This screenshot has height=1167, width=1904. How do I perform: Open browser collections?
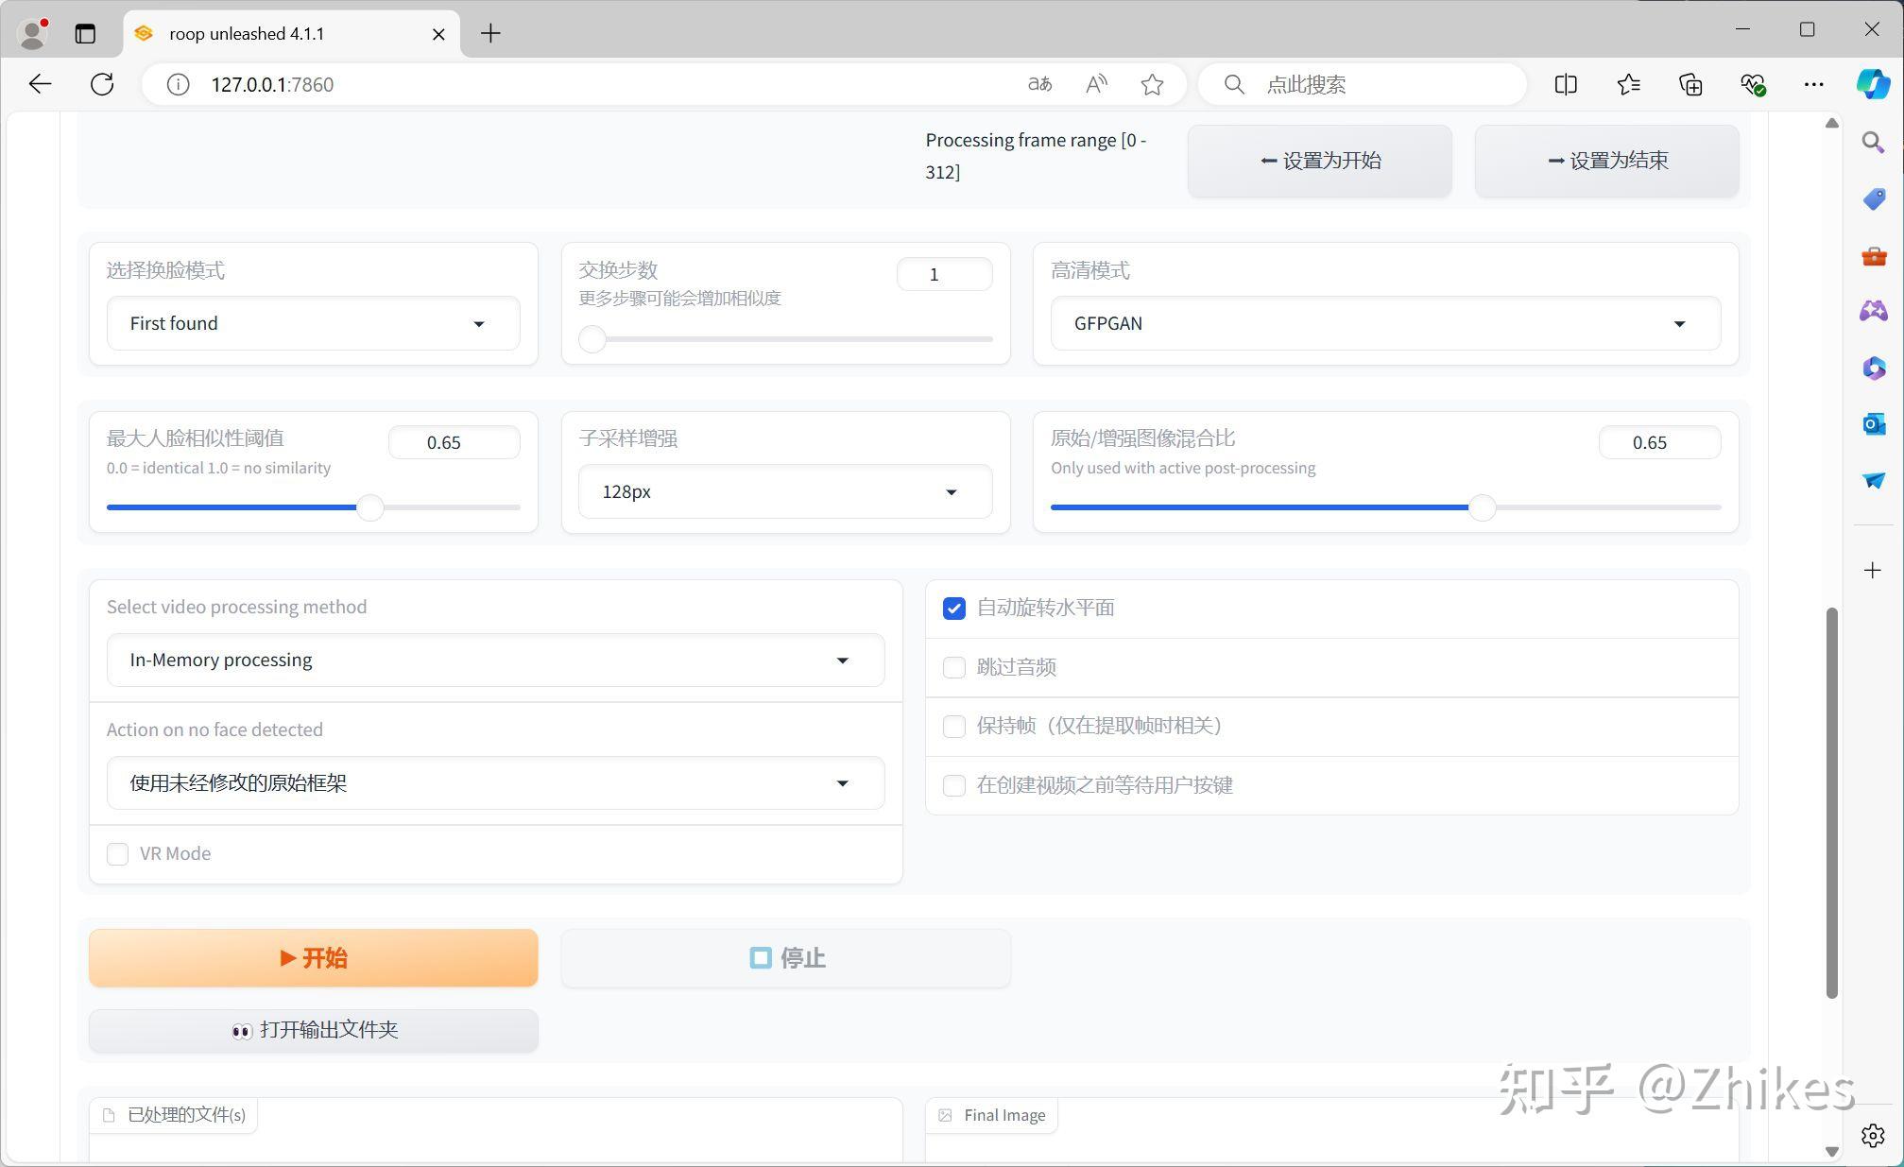[1690, 84]
